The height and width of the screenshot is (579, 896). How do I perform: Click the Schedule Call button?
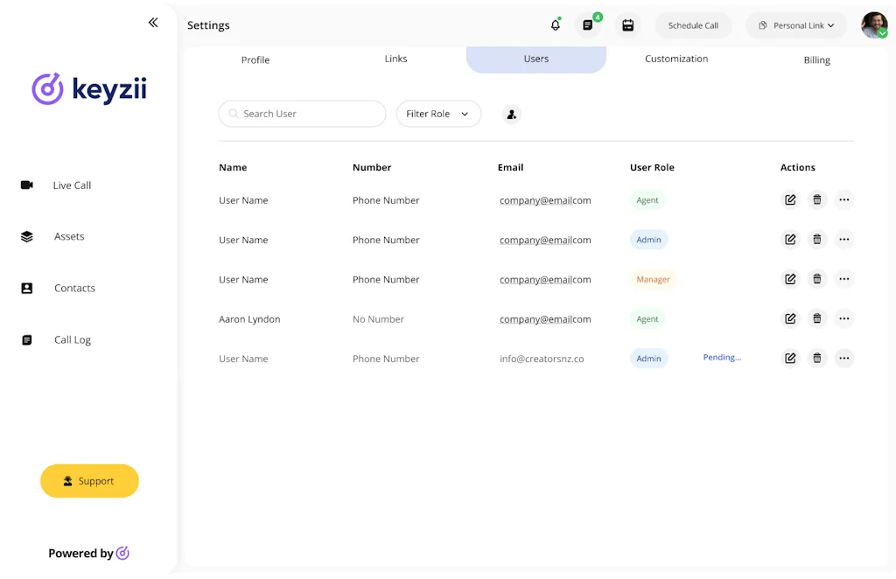(693, 25)
